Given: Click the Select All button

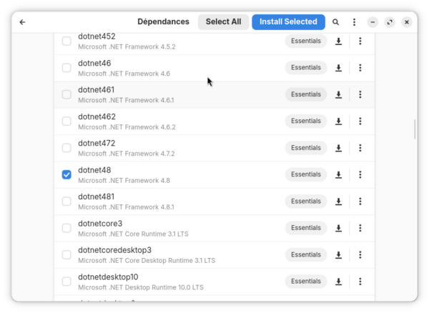Looking at the screenshot, I should coord(223,22).
